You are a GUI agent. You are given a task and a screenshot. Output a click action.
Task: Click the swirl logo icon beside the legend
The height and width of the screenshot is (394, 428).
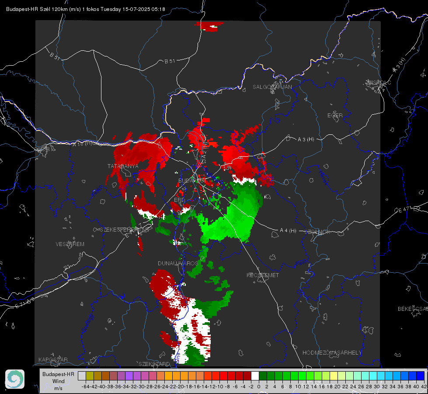pyautogui.click(x=15, y=379)
